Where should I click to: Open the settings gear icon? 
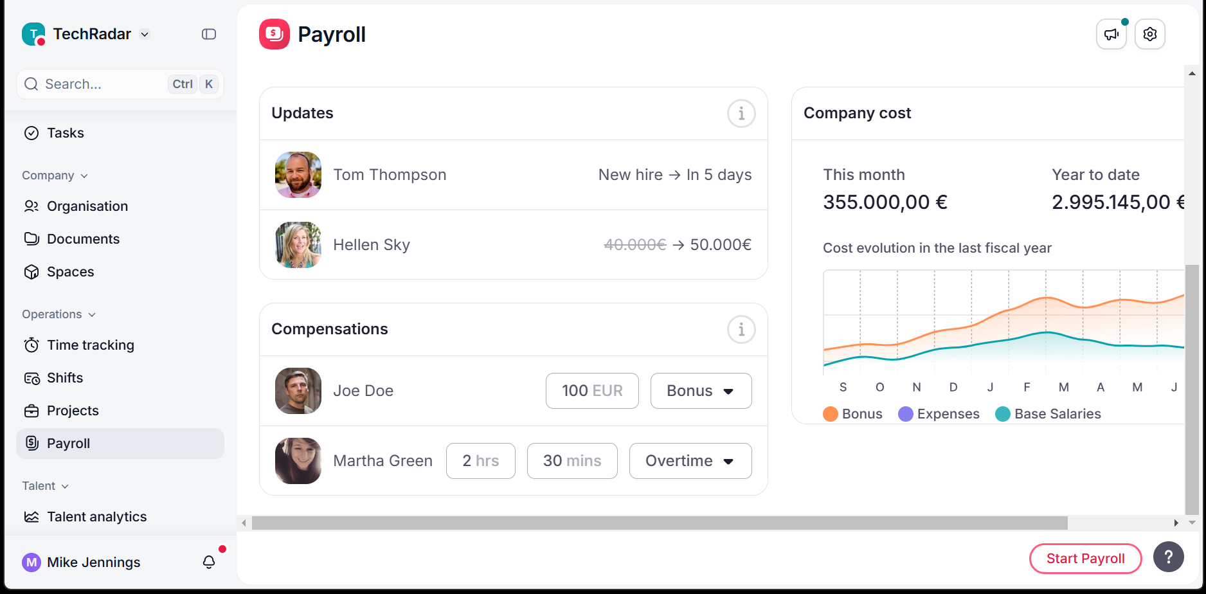[x=1150, y=35]
